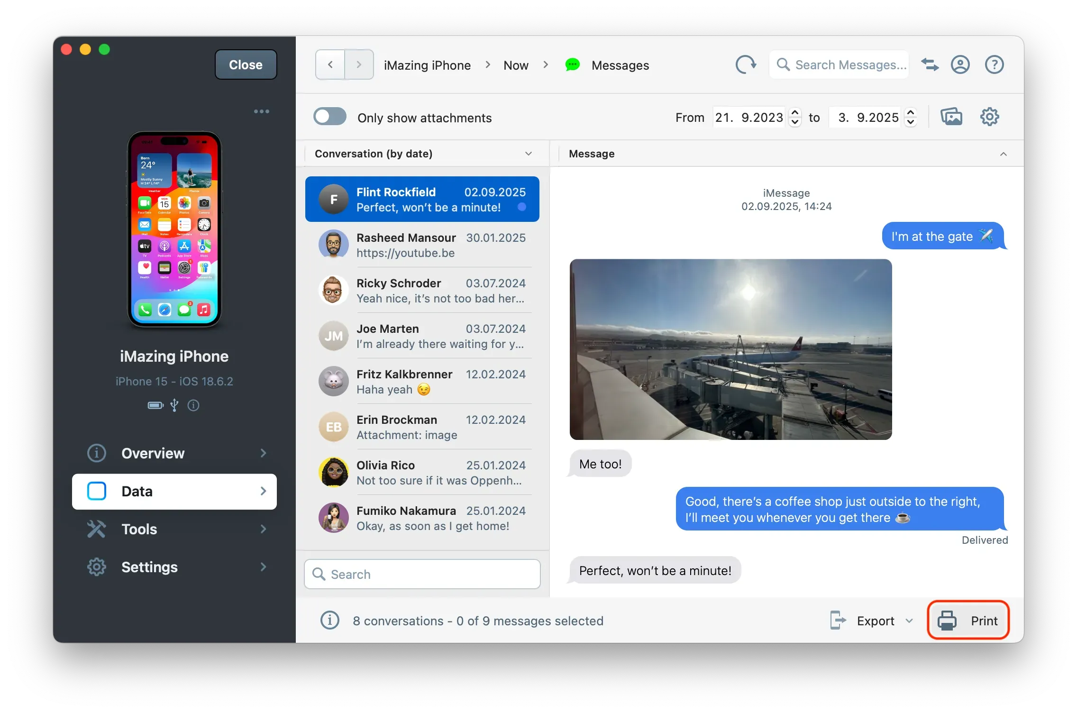Click the green Messages breadcrumb icon
The image size is (1077, 713).
pos(572,65)
